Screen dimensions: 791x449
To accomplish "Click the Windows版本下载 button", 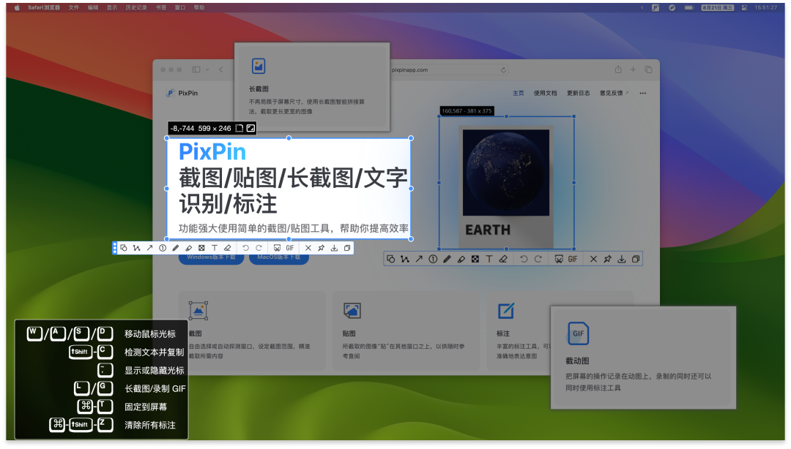I will point(211,257).
